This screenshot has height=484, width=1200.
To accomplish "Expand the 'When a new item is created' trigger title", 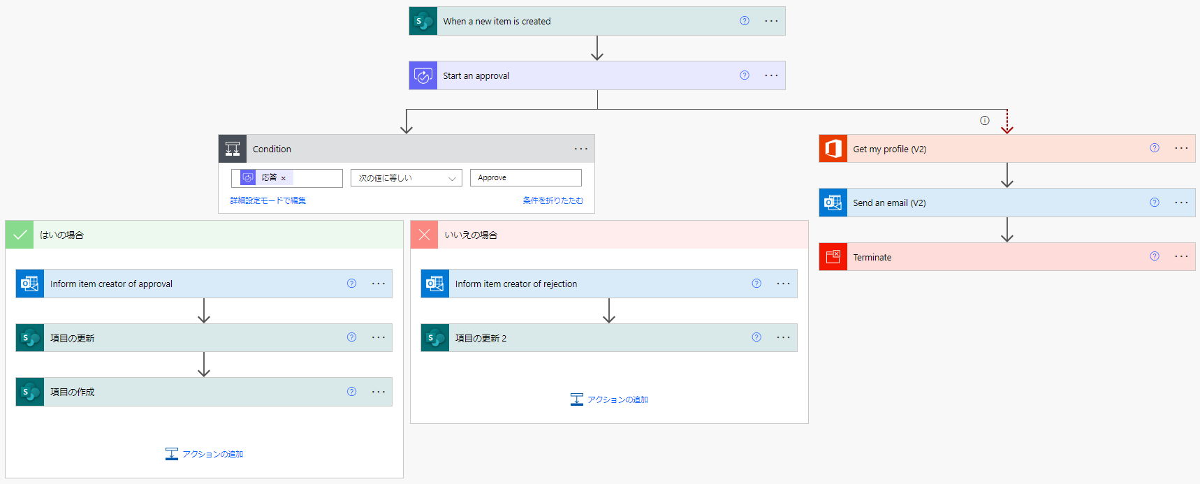I will point(497,22).
